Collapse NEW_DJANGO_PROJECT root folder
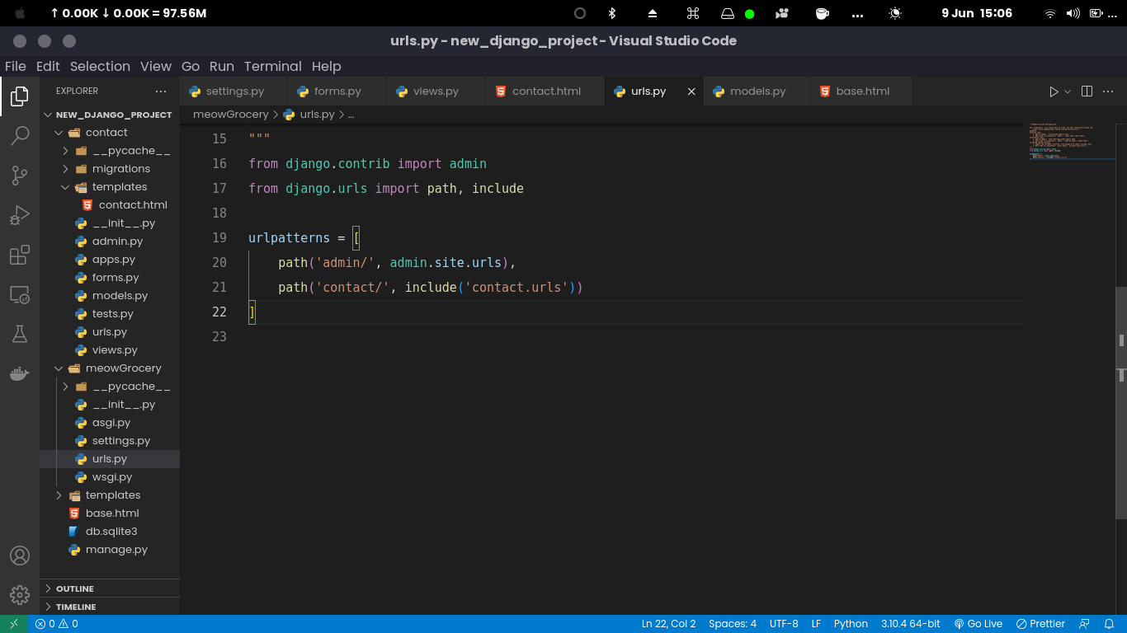Viewport: 1127px width, 633px height. pos(110,115)
